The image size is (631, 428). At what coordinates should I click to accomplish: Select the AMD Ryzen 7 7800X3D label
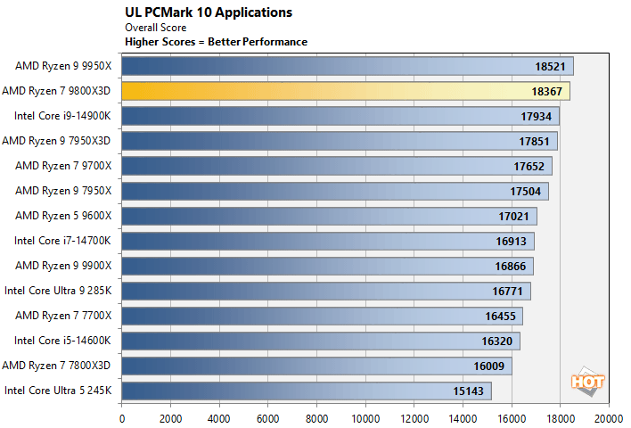[x=56, y=366]
